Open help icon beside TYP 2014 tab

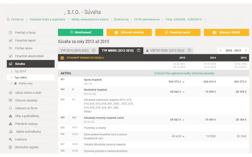point(94,51)
